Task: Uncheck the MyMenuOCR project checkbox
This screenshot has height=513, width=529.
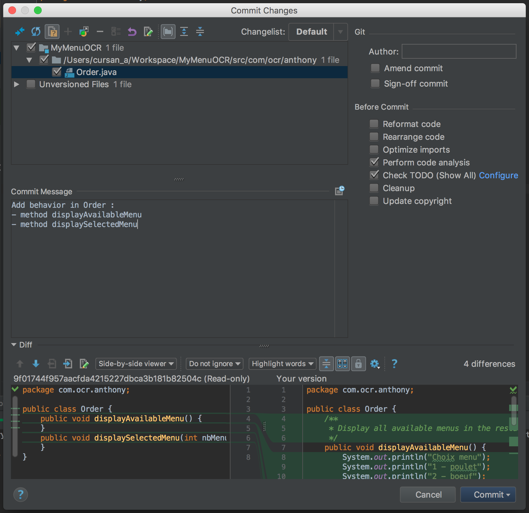Action: point(31,47)
